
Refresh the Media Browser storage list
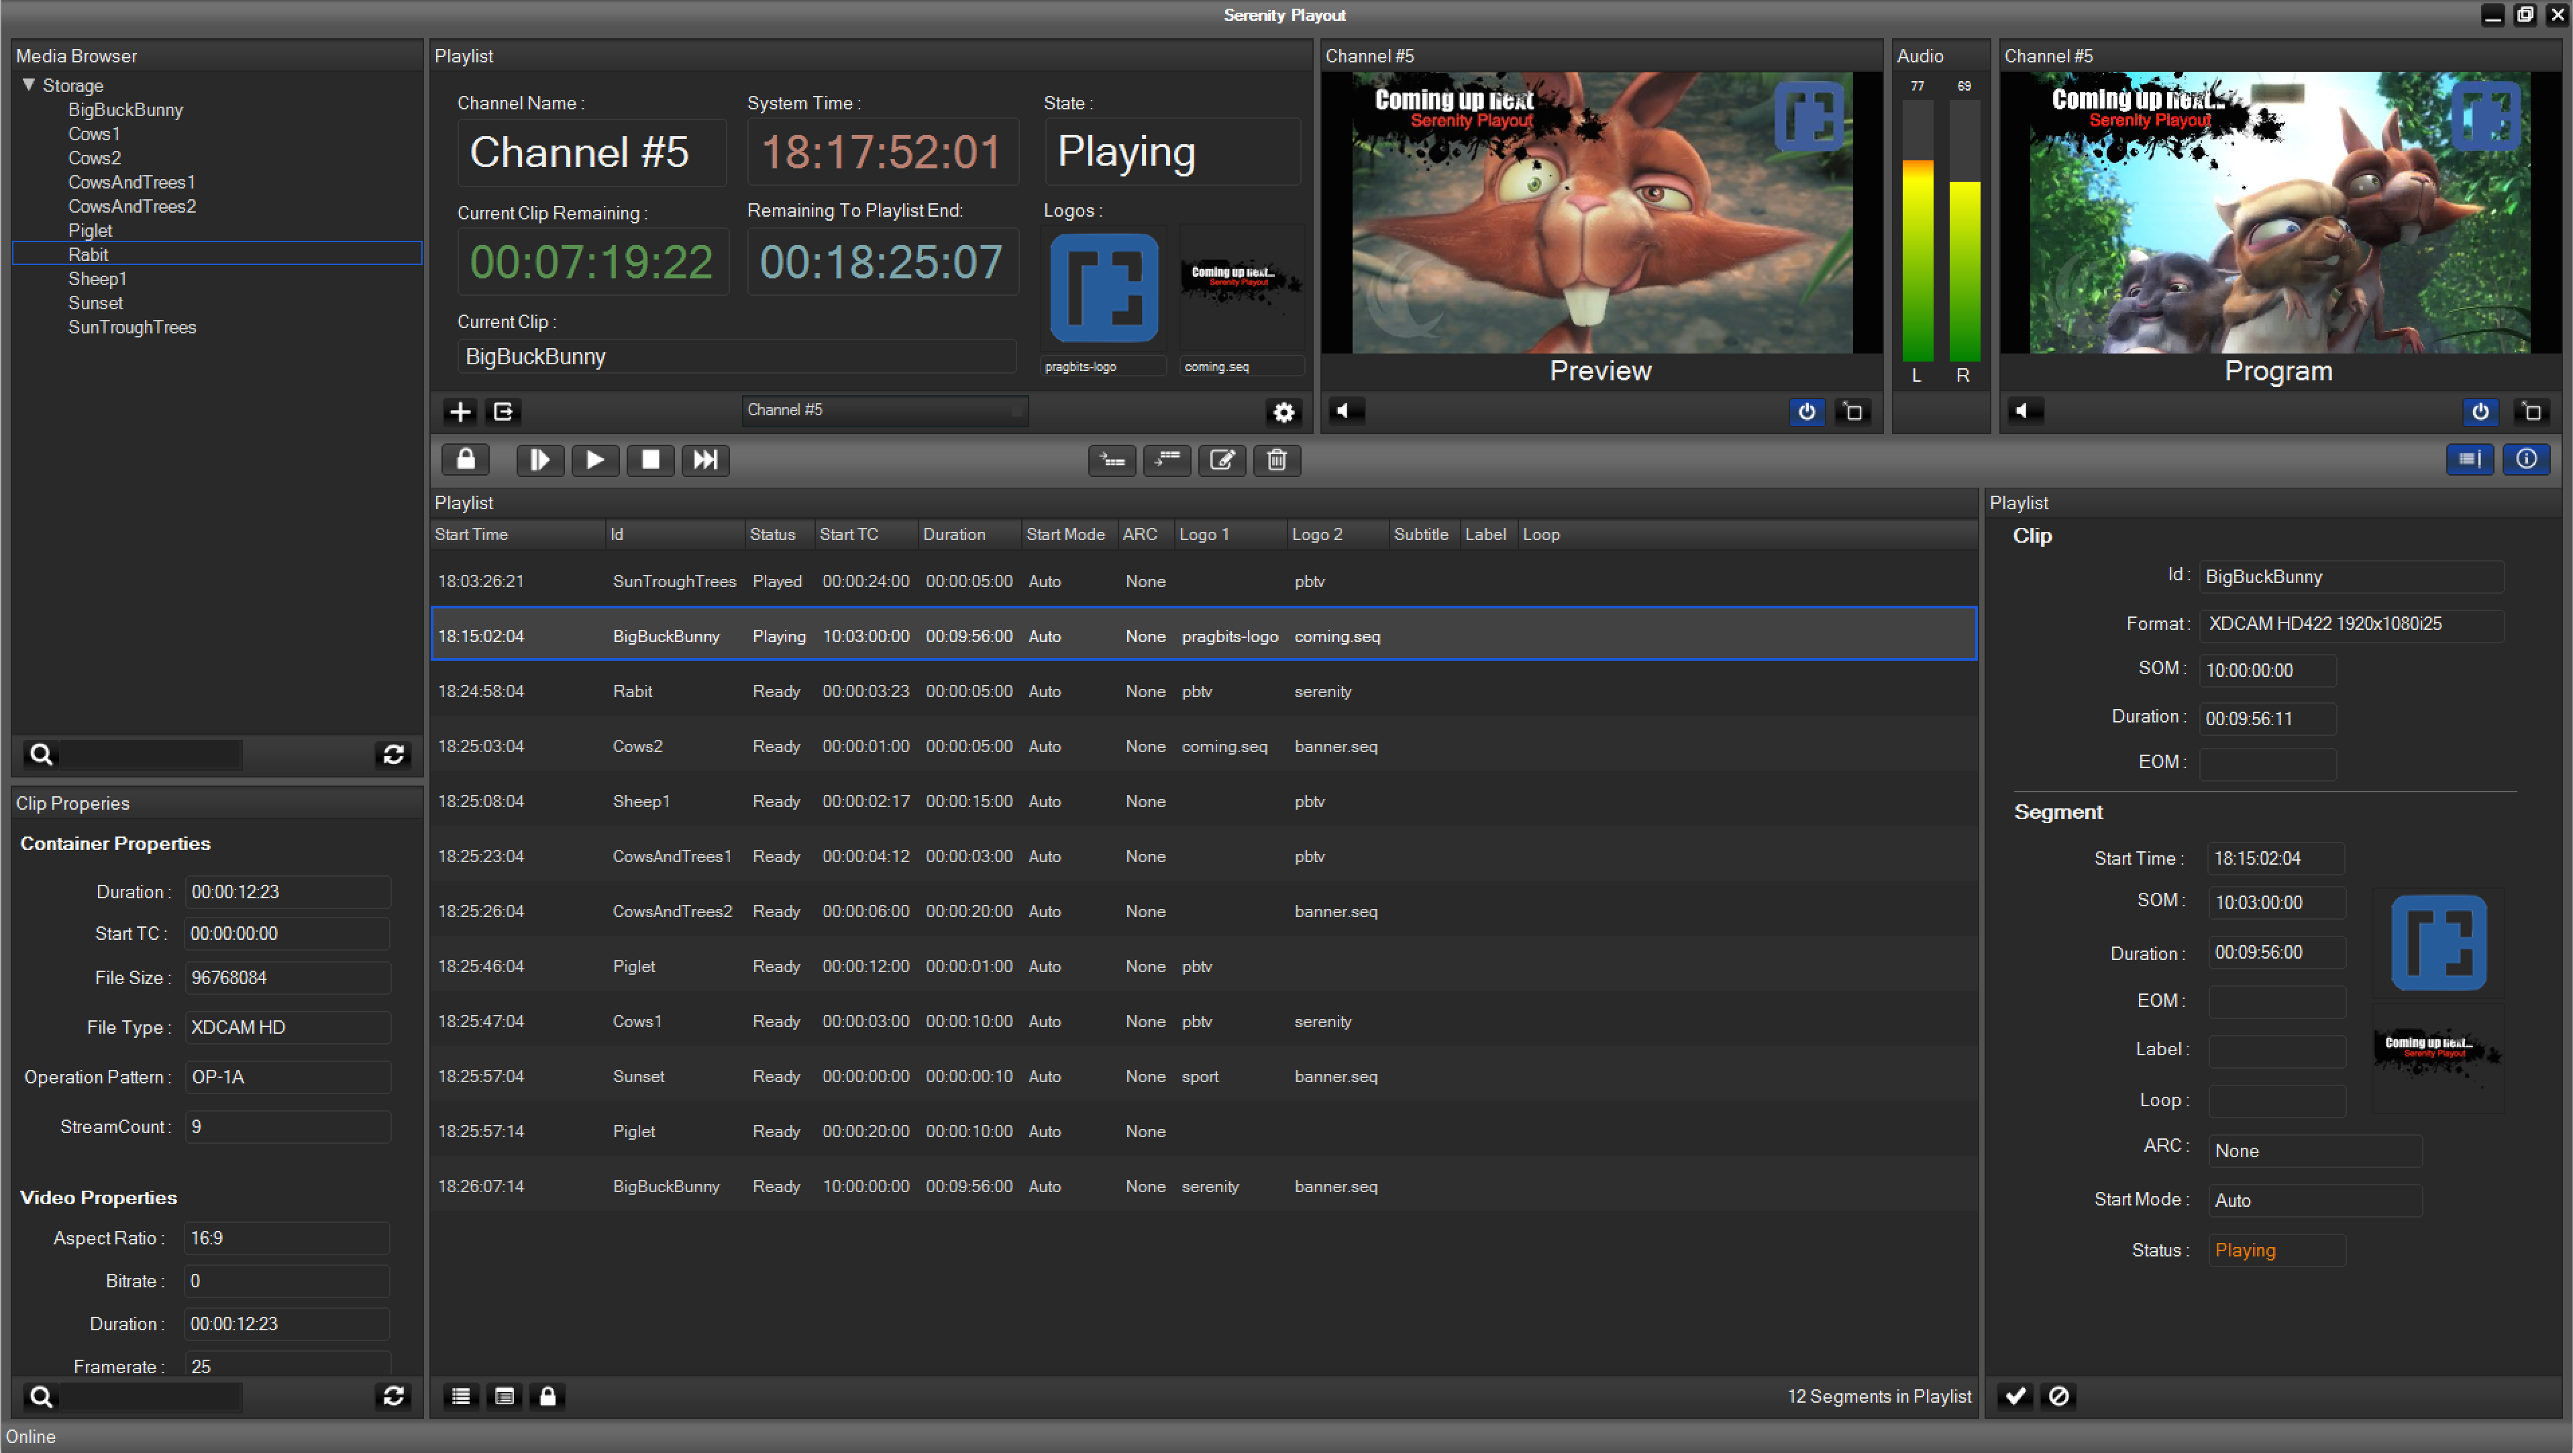click(394, 755)
